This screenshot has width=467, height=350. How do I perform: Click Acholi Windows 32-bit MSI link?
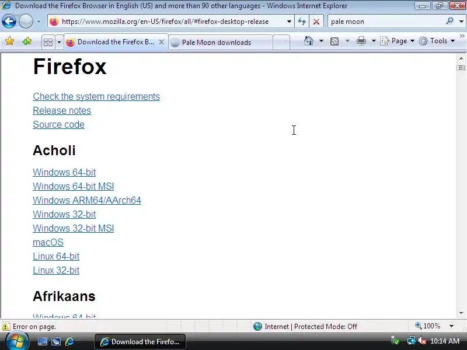click(x=74, y=228)
